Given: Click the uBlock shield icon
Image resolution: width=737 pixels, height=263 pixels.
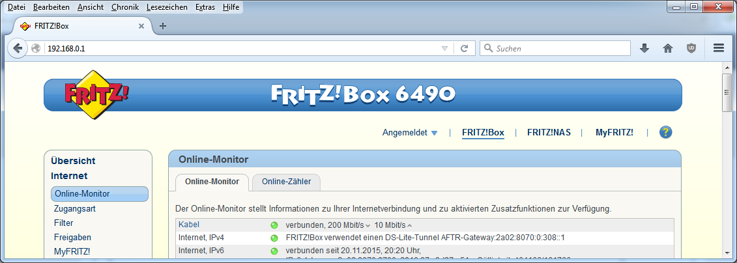Looking at the screenshot, I should click(x=691, y=48).
